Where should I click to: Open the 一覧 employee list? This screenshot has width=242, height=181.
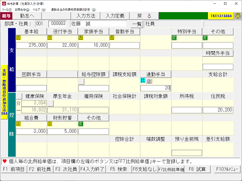(x=137, y=24)
